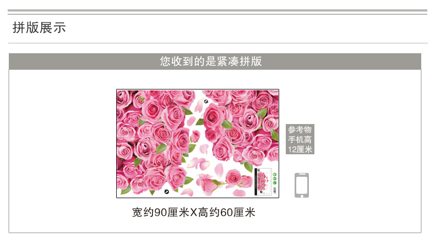Click the single rosebud in the center gap

point(195,136)
